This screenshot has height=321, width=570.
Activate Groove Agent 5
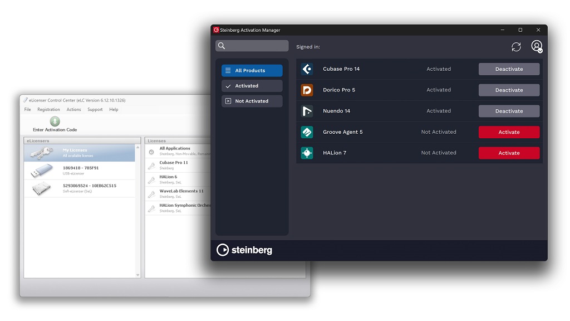[509, 132]
